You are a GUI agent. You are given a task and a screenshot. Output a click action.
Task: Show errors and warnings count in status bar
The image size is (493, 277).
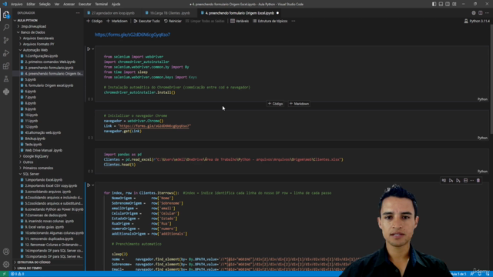tap(17, 274)
